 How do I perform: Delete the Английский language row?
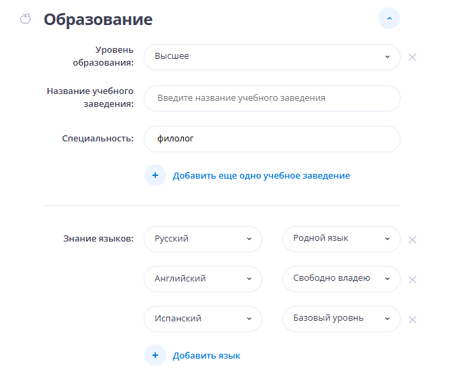coord(412,279)
